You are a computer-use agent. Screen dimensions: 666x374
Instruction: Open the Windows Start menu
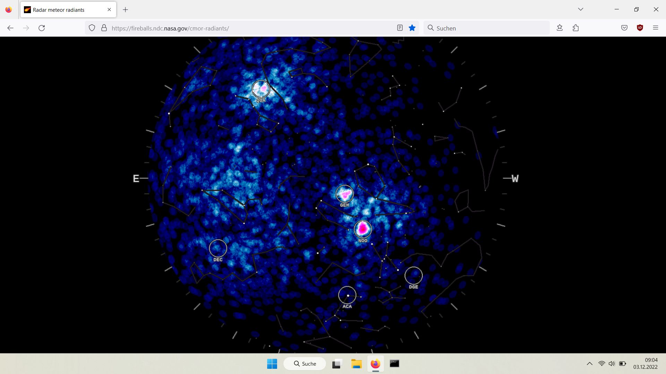[x=272, y=364]
